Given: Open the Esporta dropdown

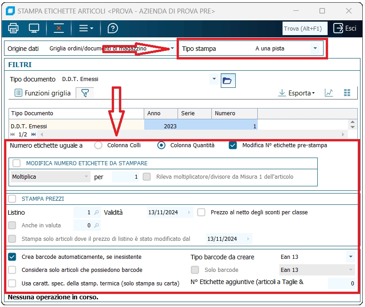Looking at the screenshot, I should [297, 93].
